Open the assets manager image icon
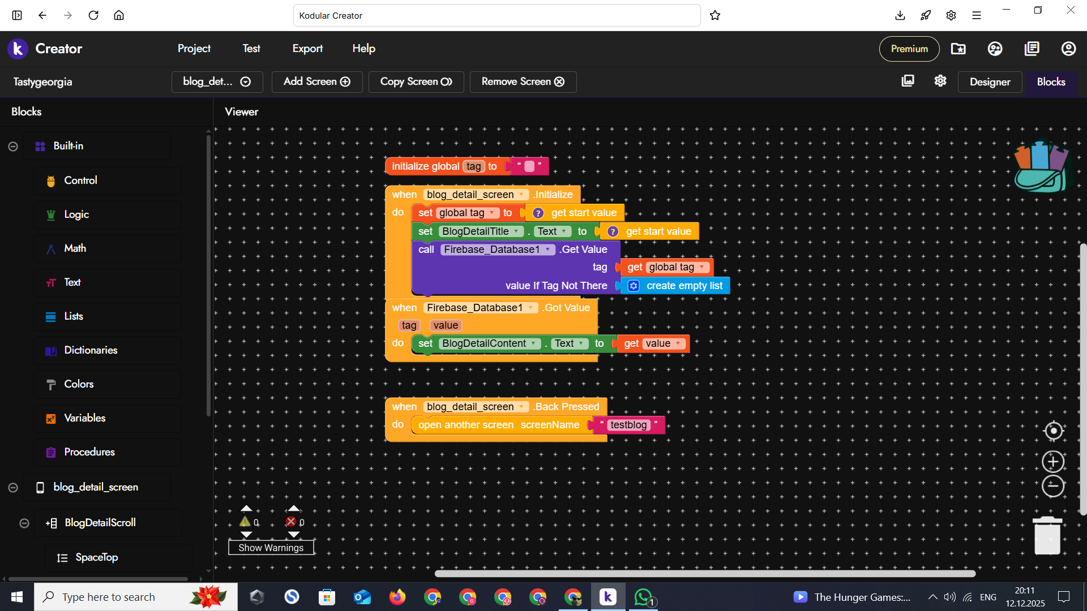 908,81
